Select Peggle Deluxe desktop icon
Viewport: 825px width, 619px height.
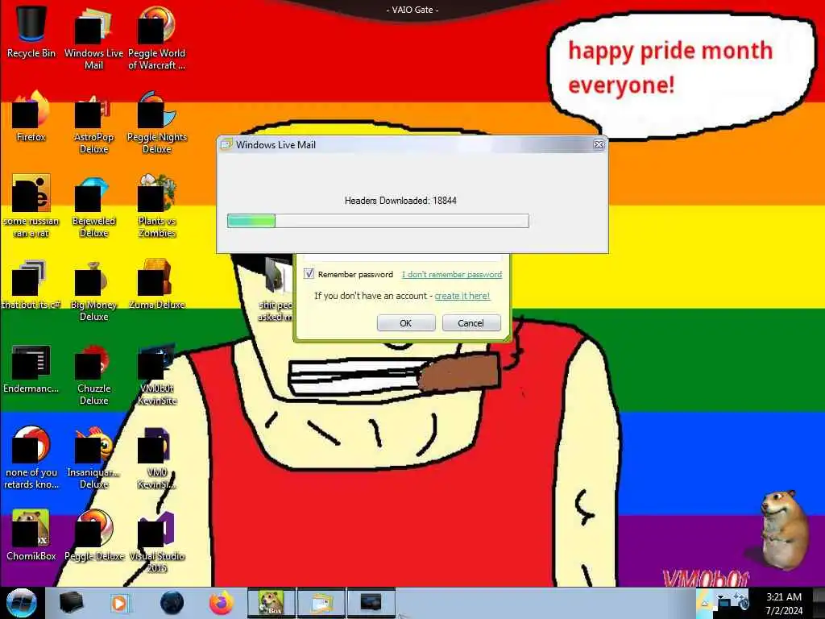point(93,535)
